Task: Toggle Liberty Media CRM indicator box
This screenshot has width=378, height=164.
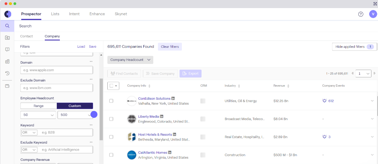Action: [203, 119]
